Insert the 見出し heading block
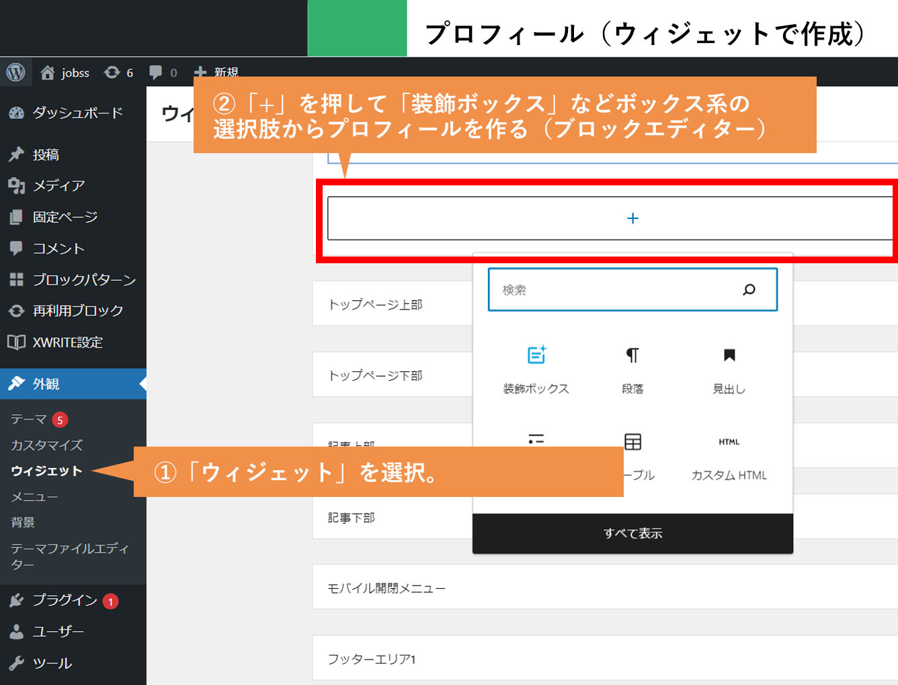The image size is (898, 685). click(x=729, y=369)
